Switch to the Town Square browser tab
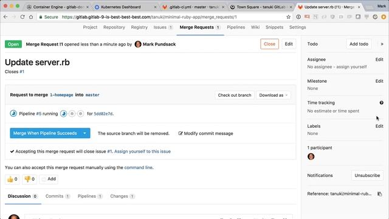Image resolution: width=389 pixels, height=219 pixels. 261,7
